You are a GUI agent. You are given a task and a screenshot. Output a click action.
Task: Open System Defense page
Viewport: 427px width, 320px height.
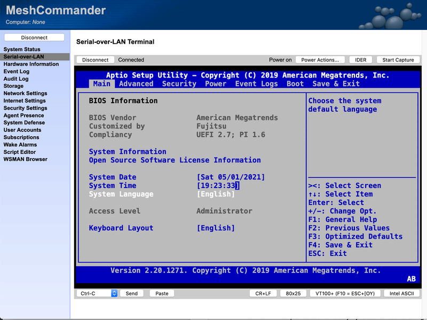point(24,123)
